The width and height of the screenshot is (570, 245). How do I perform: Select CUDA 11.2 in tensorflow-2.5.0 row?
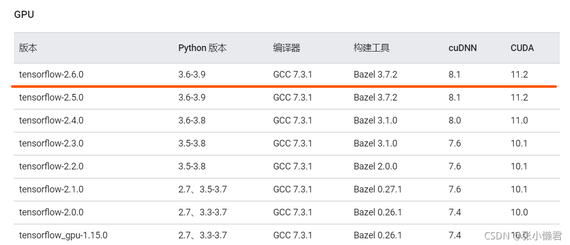click(x=519, y=97)
